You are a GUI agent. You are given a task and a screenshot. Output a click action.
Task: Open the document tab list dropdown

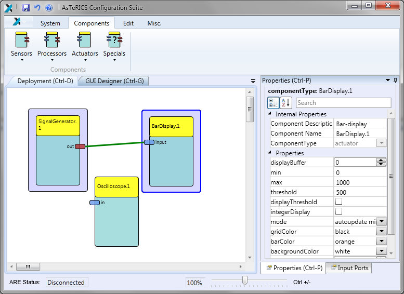253,81
